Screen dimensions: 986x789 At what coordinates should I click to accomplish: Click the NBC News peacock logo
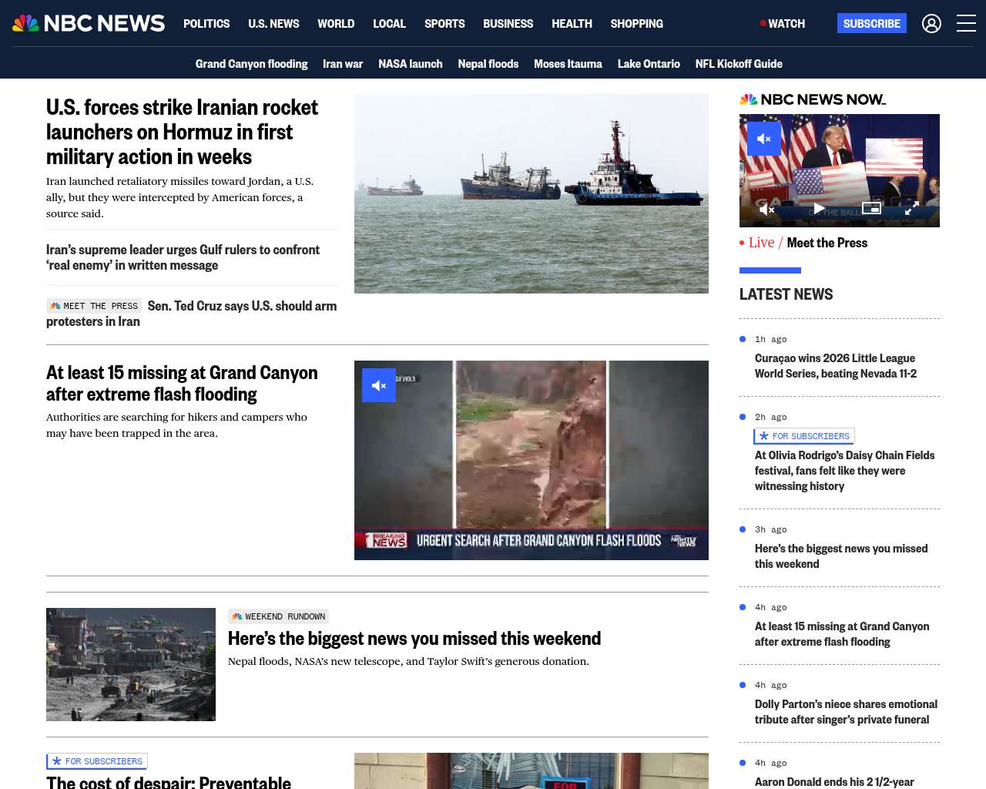click(x=89, y=23)
